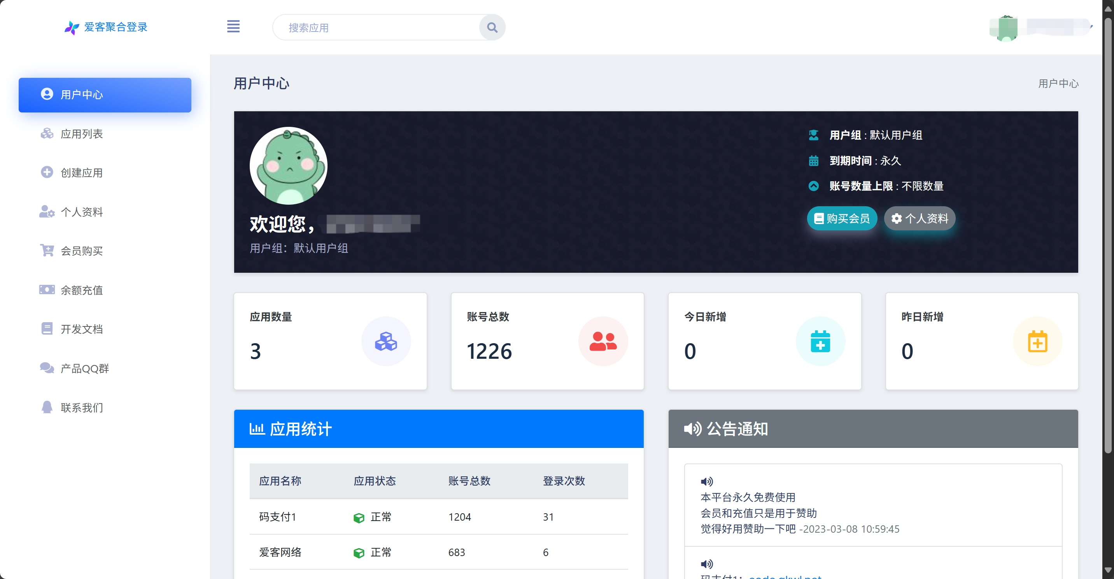This screenshot has height=579, width=1114.
Task: Click the 1204 account total value
Action: point(459,517)
